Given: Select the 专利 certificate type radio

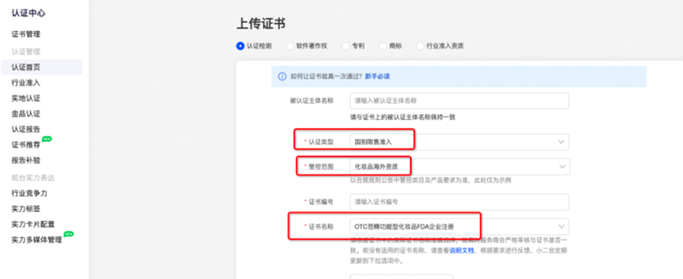Looking at the screenshot, I should coord(346,46).
